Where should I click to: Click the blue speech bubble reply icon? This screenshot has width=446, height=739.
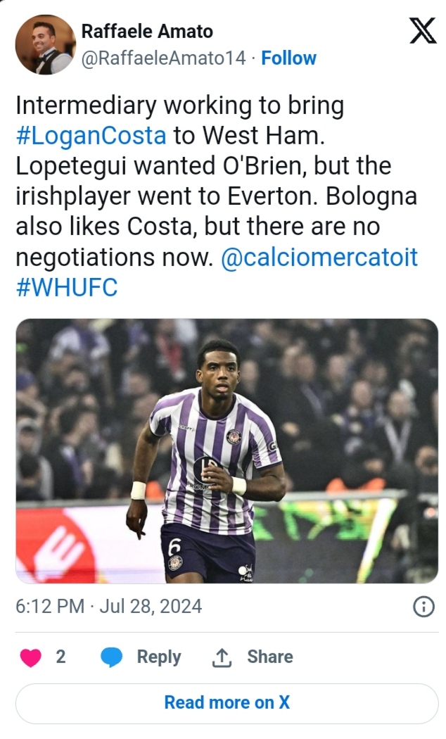[x=111, y=657]
